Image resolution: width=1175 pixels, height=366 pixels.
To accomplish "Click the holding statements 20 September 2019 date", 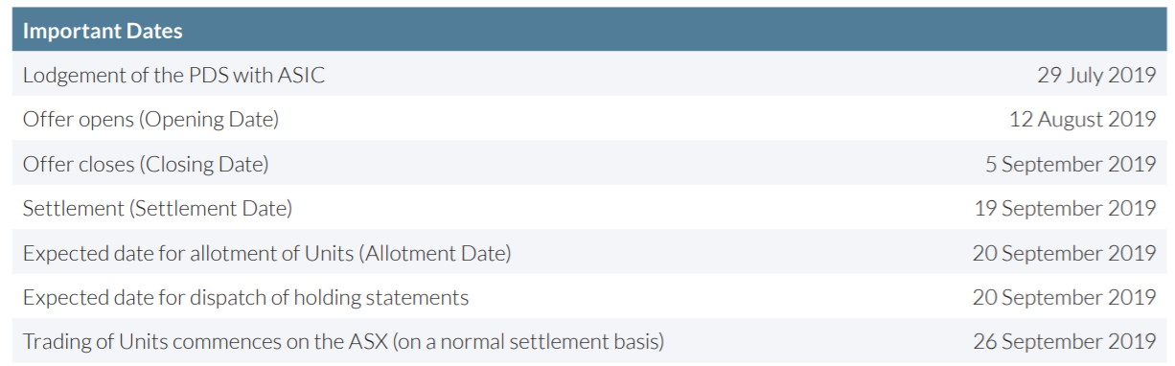I will 1065,297.
